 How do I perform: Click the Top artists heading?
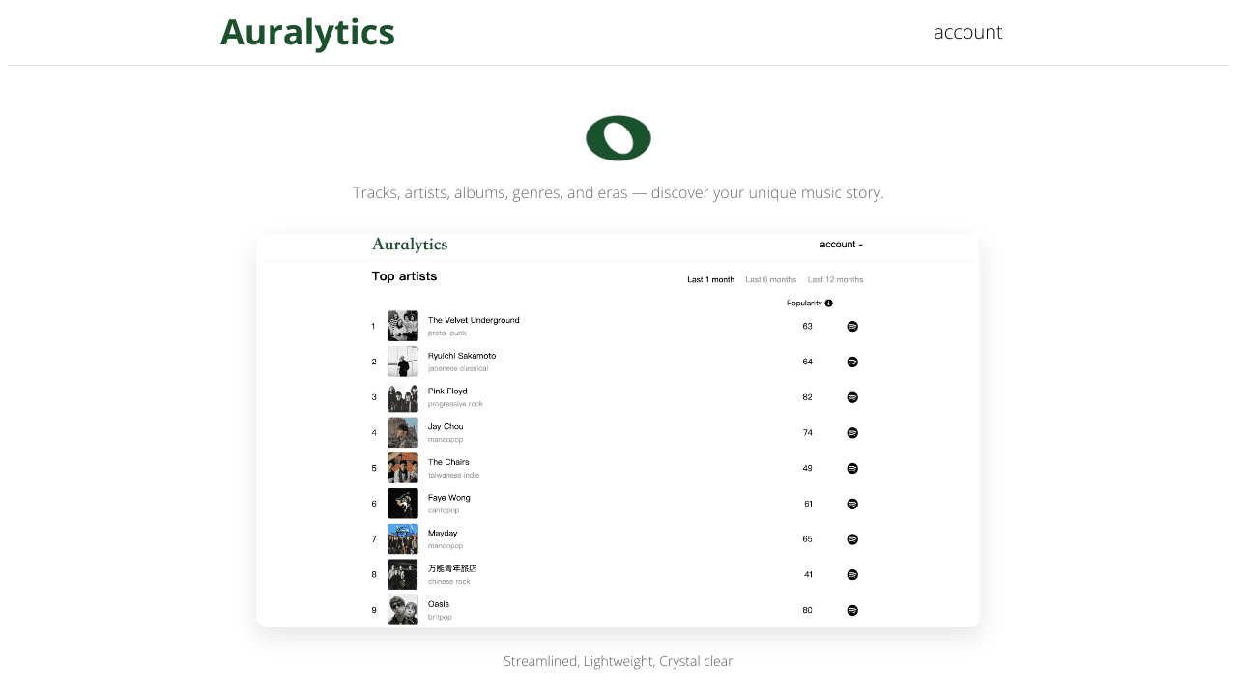click(404, 276)
